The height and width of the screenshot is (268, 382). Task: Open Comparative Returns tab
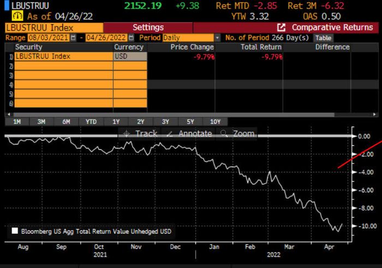pos(286,27)
